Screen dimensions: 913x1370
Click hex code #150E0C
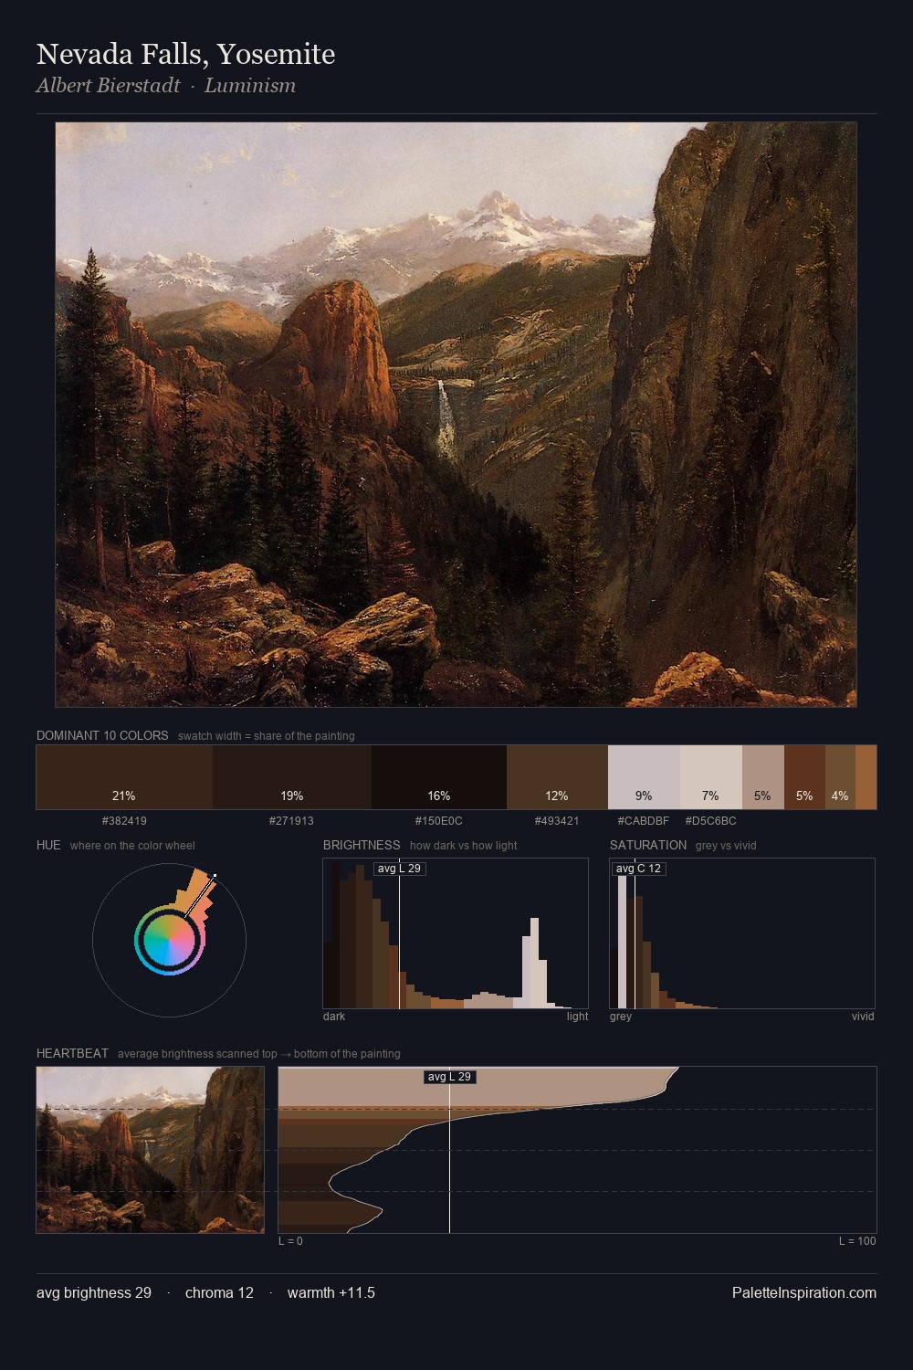[x=439, y=821]
